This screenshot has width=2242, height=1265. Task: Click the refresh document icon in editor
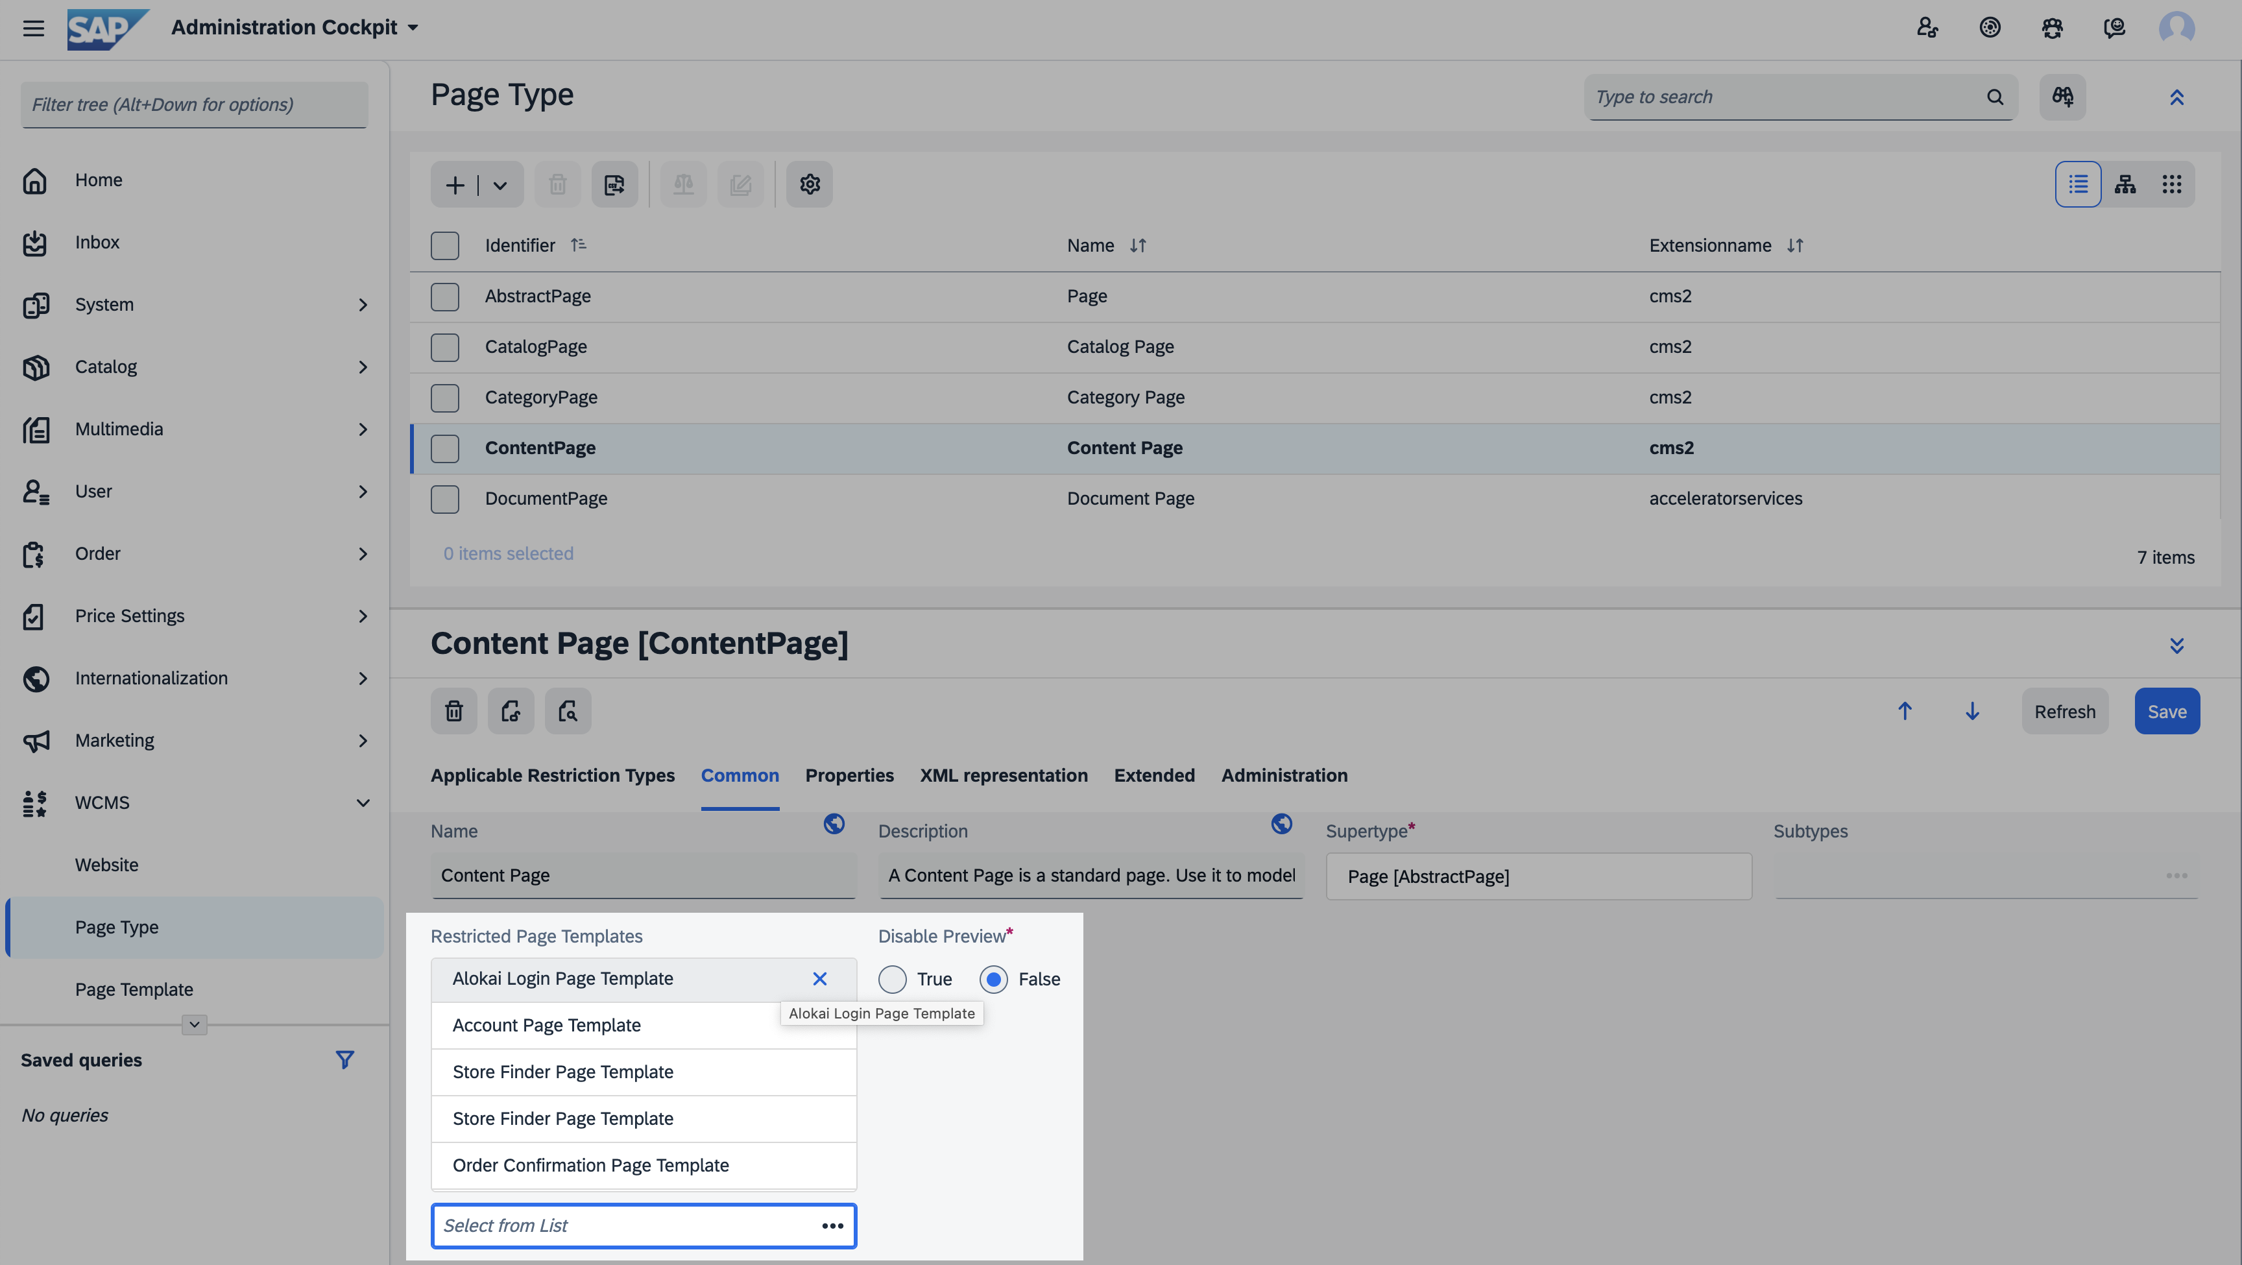tap(511, 711)
